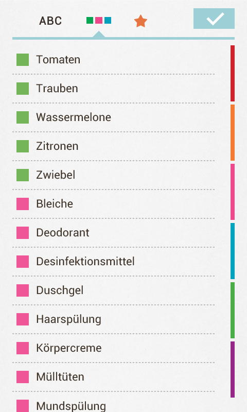Tap pink square beside Mülltüten
This screenshot has height=412, width=247.
(x=23, y=377)
